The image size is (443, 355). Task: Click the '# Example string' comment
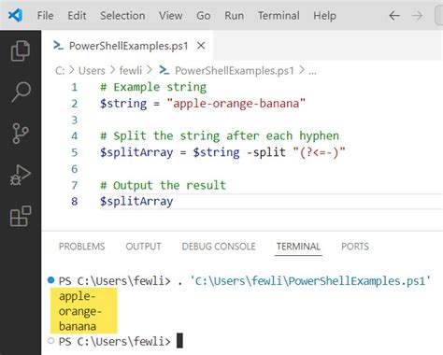pos(153,87)
